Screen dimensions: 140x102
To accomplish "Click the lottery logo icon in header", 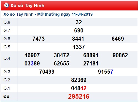I will point(6,5).
